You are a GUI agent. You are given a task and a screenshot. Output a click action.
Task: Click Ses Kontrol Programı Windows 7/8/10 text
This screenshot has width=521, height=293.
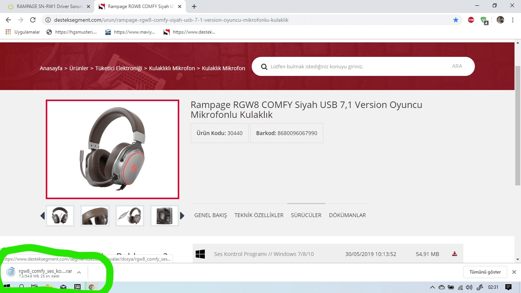tap(264, 254)
